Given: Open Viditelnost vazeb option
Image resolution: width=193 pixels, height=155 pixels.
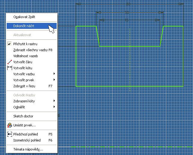Looking at the screenshot, I should click(32, 56).
